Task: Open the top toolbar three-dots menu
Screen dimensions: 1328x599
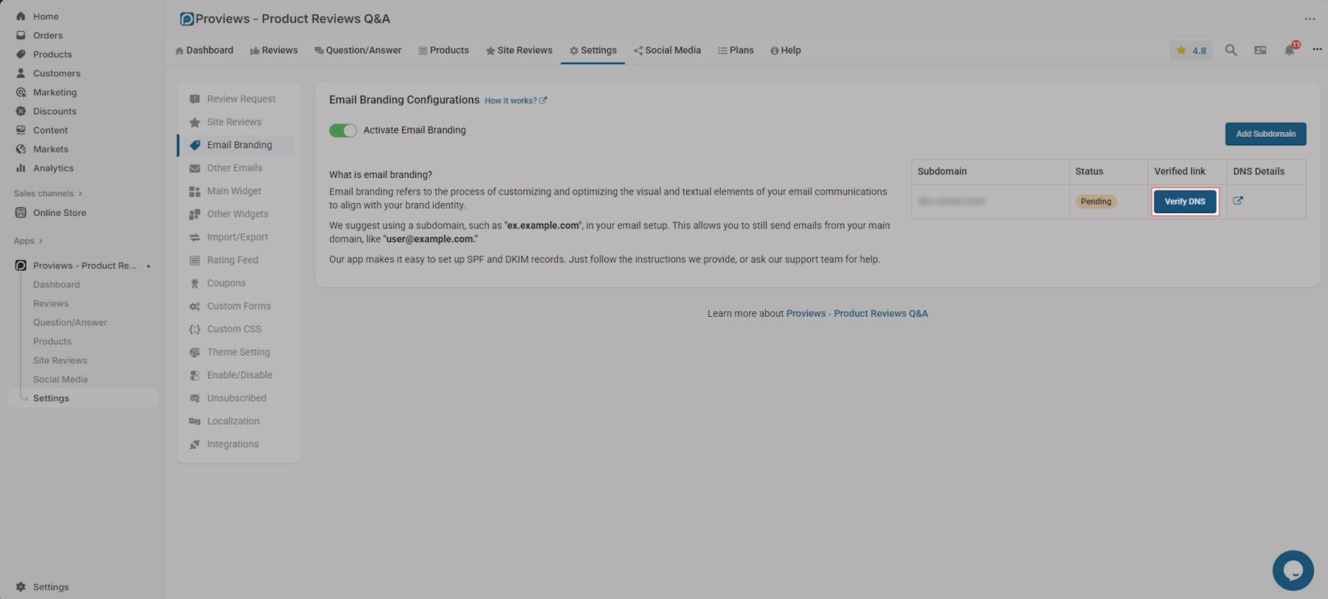Action: point(1317,49)
